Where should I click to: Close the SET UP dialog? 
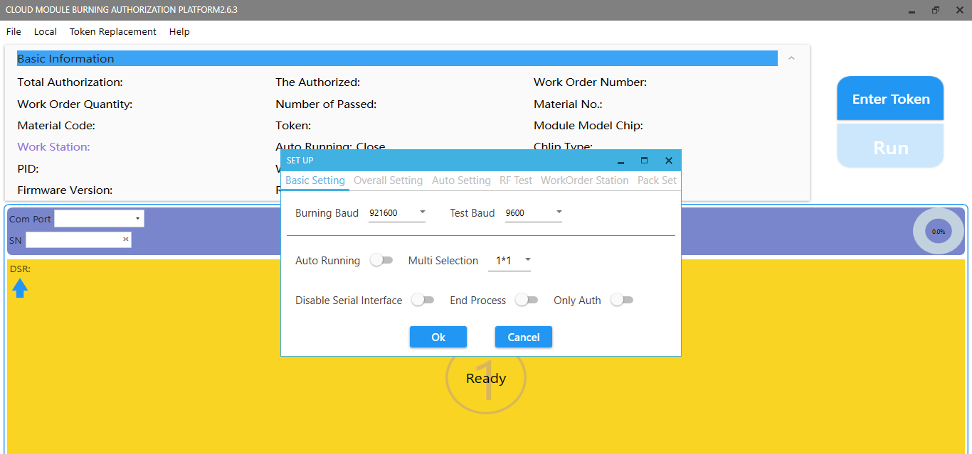(x=668, y=161)
